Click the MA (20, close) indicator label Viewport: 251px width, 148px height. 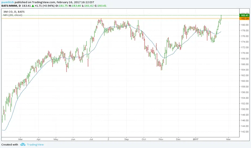(x=13, y=15)
